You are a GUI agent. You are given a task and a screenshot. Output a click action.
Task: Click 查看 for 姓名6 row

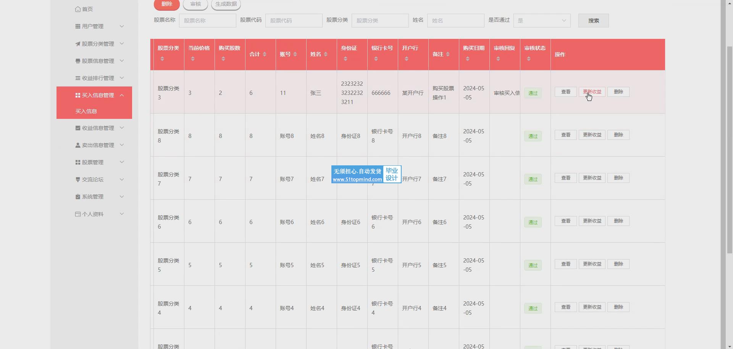pyautogui.click(x=566, y=221)
